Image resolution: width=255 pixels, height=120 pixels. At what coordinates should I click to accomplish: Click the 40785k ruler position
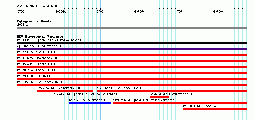(x=100, y=11)
